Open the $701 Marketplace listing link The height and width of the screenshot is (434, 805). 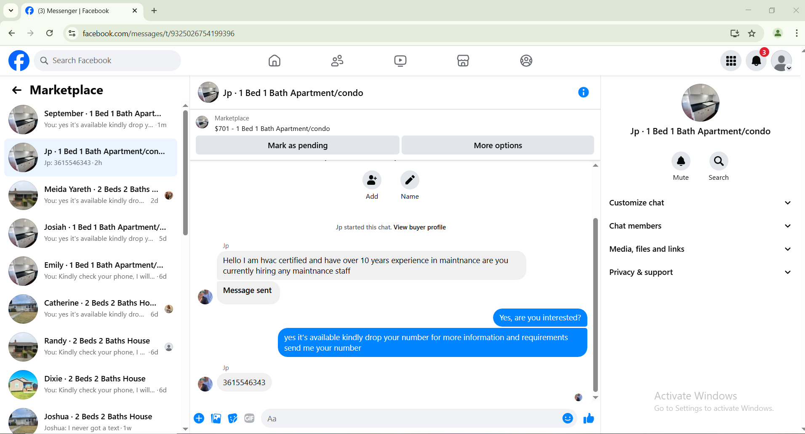tap(272, 129)
